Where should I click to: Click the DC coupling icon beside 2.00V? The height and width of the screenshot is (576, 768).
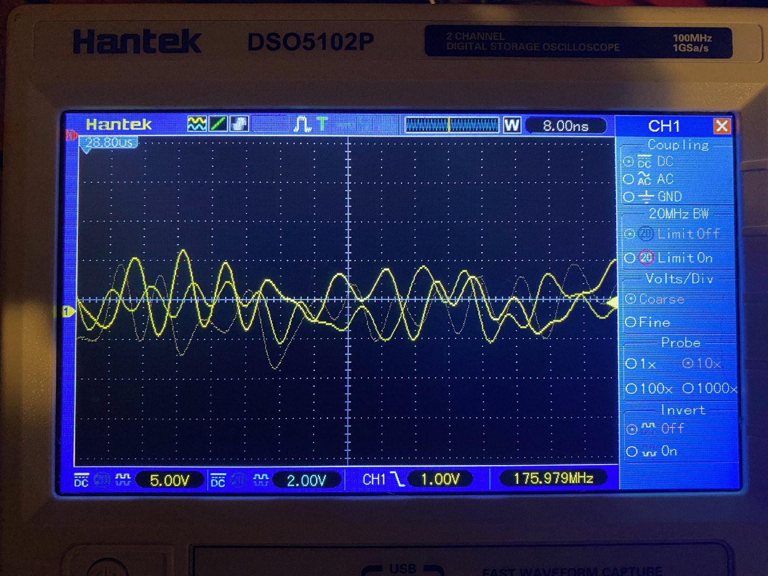click(218, 481)
